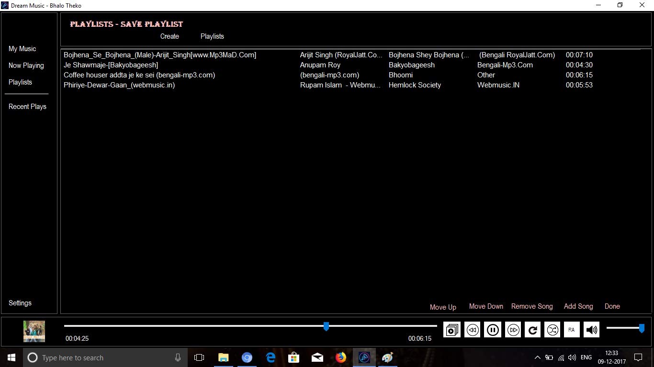Open the queue via the stacked-albums icon
This screenshot has height=367, width=654.
click(451, 329)
